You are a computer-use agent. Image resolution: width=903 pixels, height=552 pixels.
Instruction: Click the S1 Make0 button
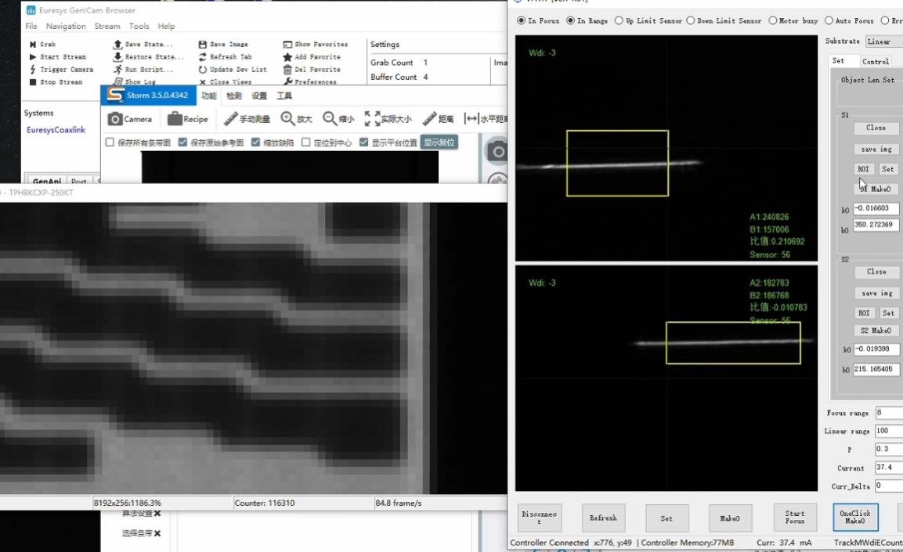pos(876,189)
